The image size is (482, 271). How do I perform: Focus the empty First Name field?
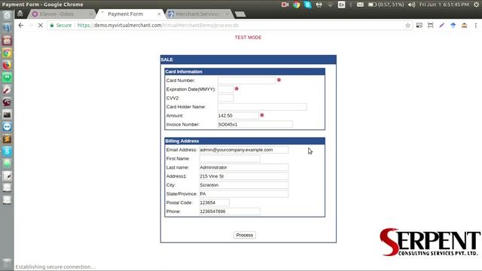(230, 159)
